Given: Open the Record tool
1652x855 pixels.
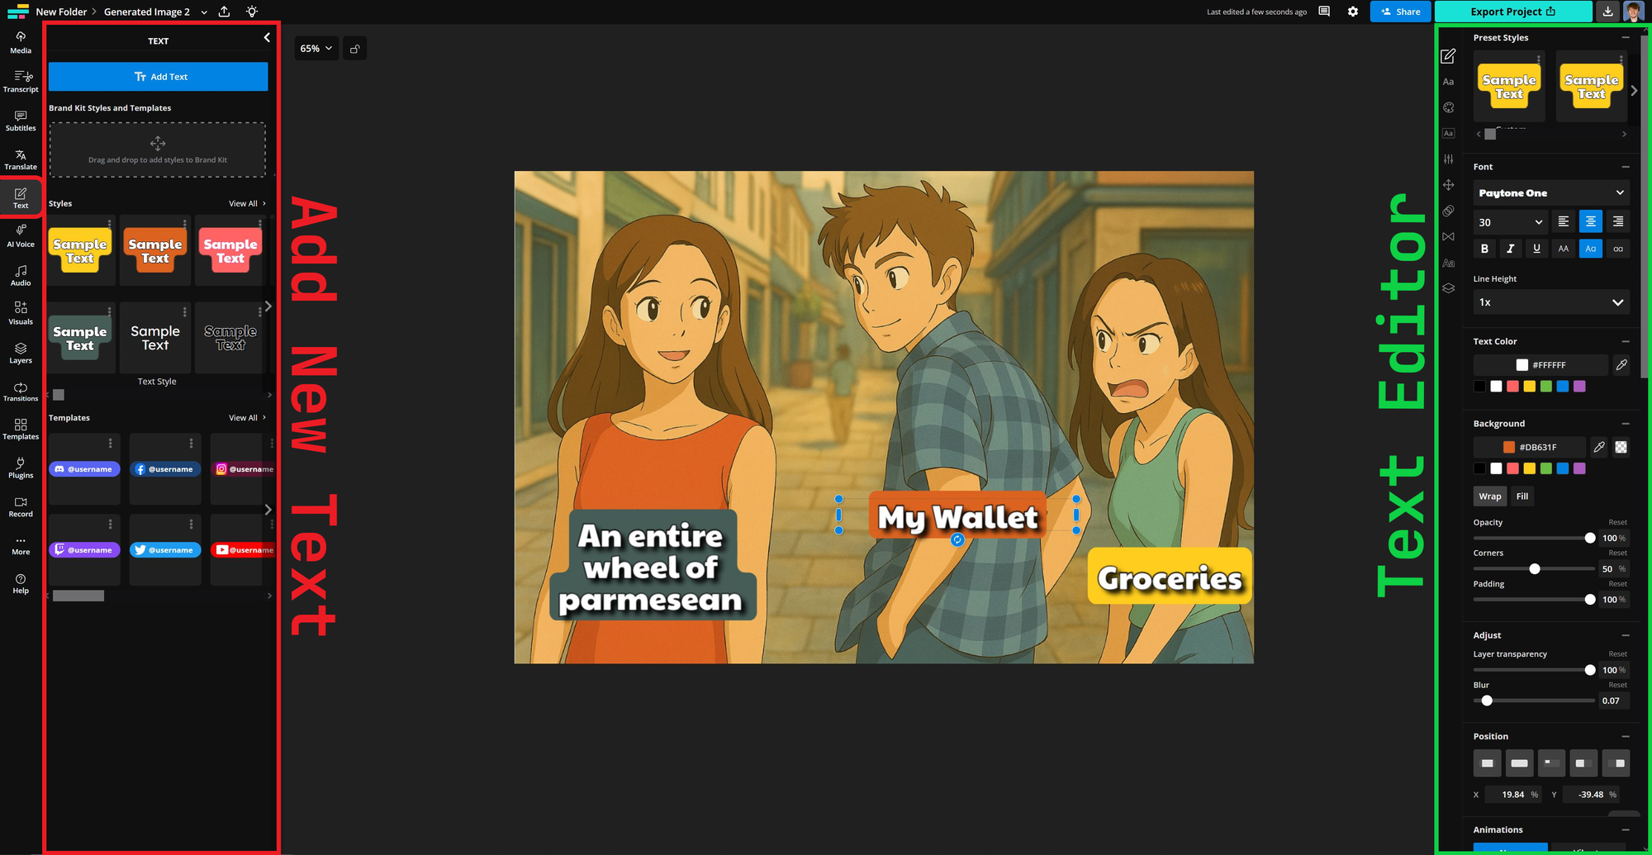Looking at the screenshot, I should [x=20, y=506].
